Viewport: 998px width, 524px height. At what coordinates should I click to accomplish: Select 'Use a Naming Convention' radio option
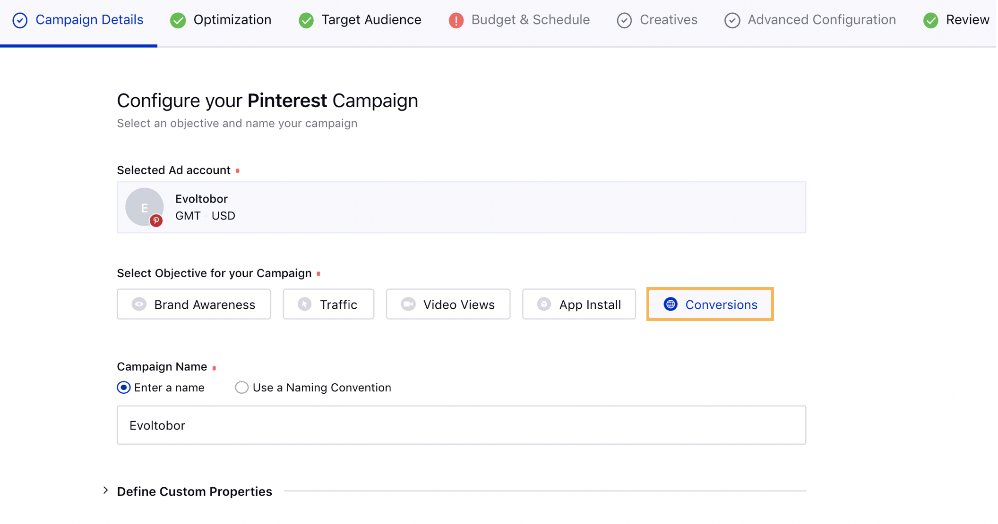pyautogui.click(x=241, y=388)
